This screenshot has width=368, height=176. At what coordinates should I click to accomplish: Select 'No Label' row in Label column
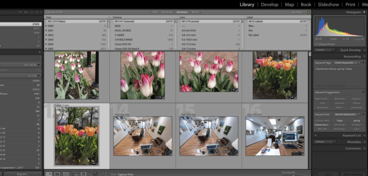pos(277,35)
